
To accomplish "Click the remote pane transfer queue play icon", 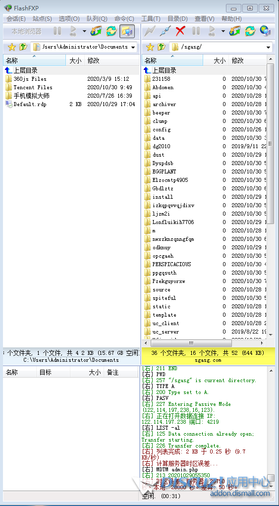I will 212,31.
